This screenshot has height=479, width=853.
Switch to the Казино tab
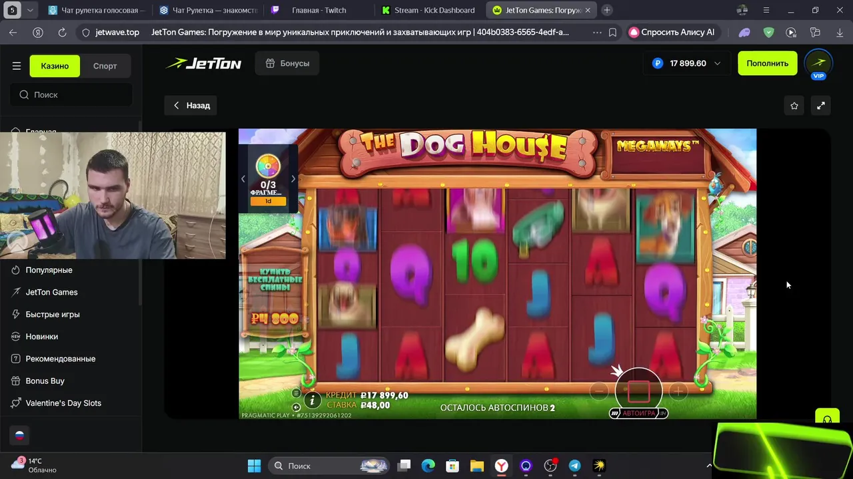55,66
